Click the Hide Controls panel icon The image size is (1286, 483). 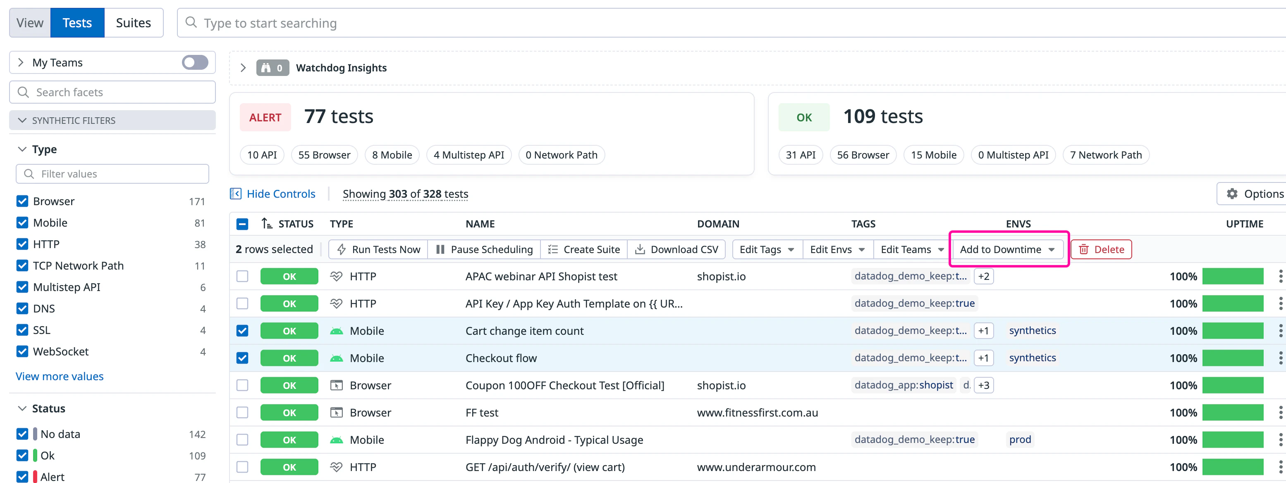tap(236, 194)
